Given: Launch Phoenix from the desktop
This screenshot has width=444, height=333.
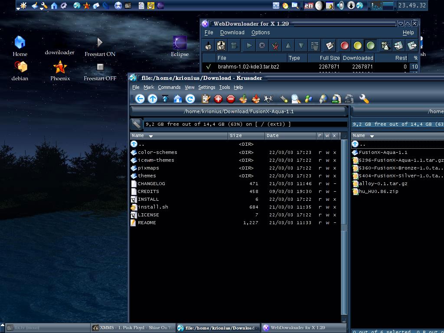Looking at the screenshot, I should tap(60, 71).
